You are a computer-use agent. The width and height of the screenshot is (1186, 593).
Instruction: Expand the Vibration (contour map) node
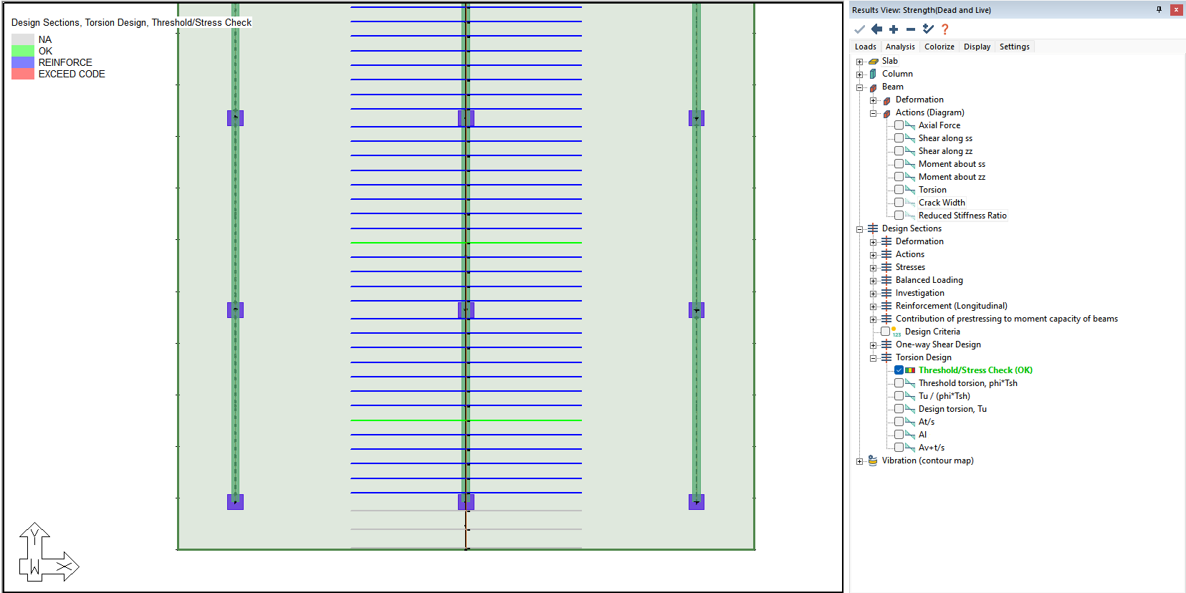[860, 461]
